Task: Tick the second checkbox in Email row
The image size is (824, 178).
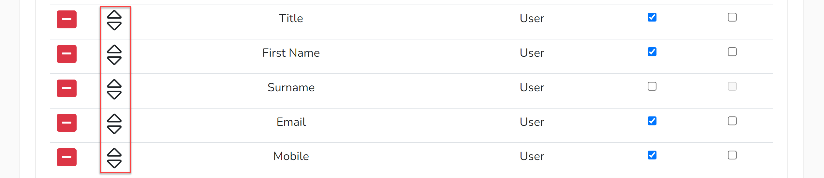Action: coord(732,121)
